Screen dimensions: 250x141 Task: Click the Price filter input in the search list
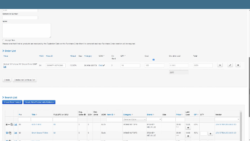click(180, 119)
